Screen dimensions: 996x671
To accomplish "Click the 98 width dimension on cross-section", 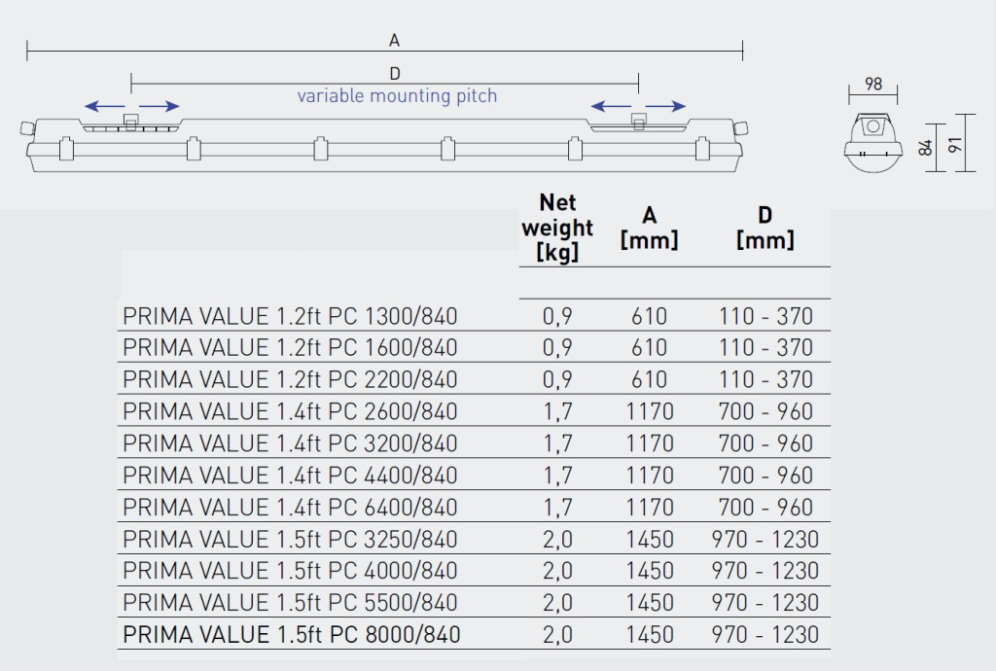I will [x=873, y=84].
